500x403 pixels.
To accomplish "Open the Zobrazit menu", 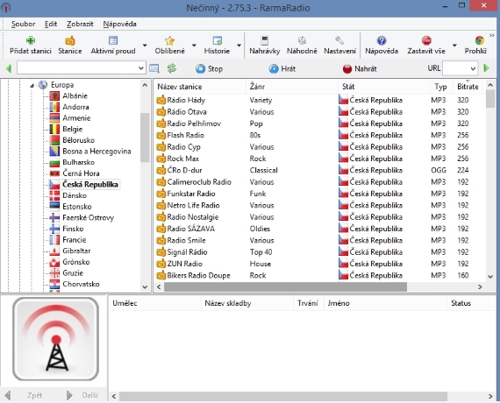I will 80,24.
